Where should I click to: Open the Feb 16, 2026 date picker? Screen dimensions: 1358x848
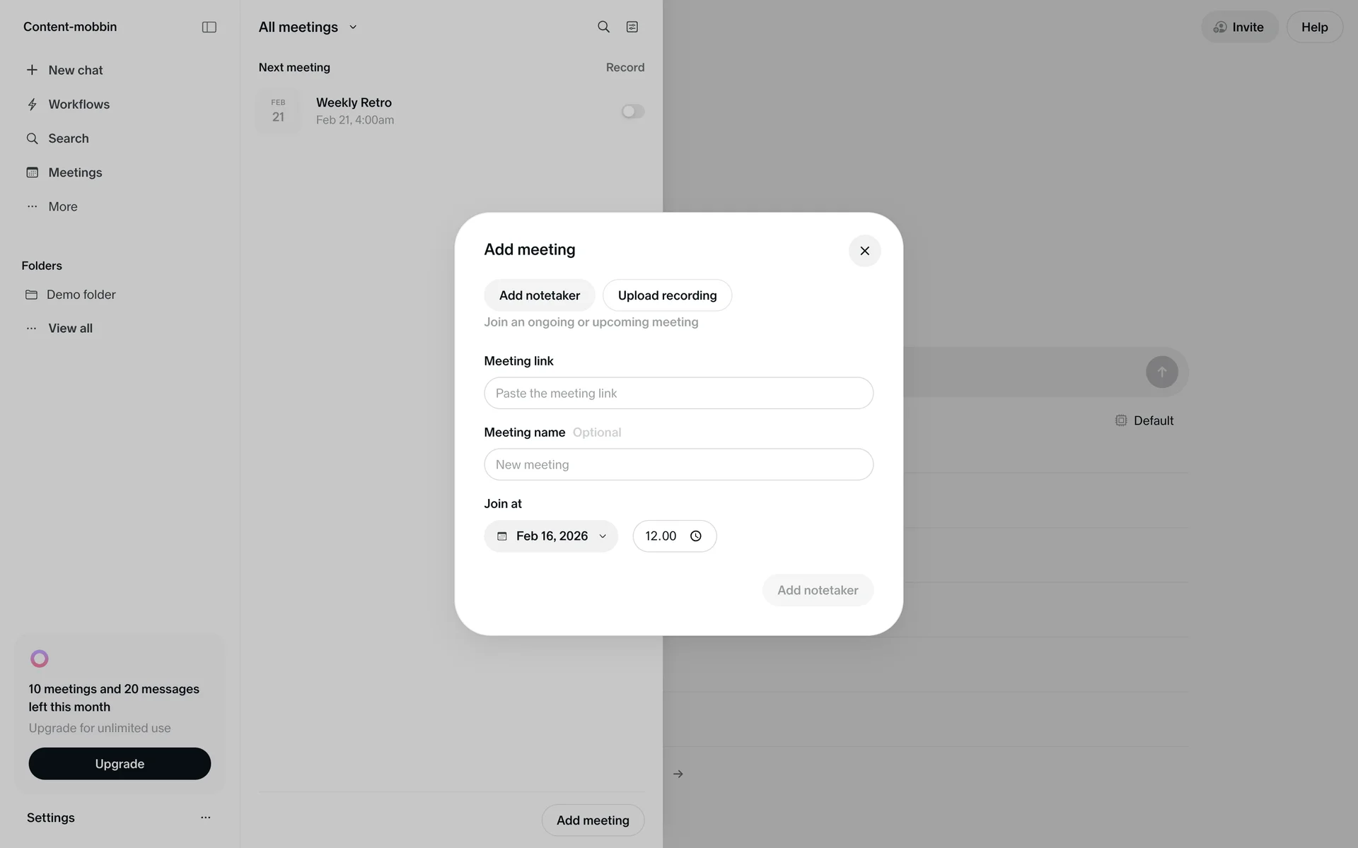click(551, 536)
